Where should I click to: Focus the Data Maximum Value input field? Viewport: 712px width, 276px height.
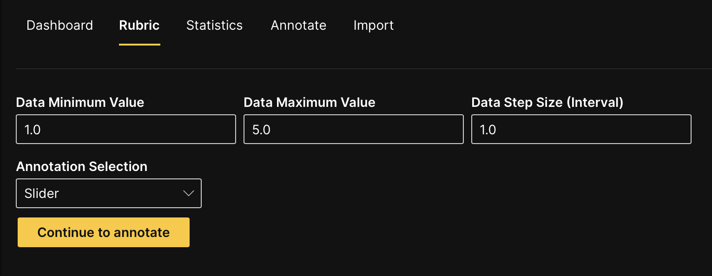tap(353, 130)
